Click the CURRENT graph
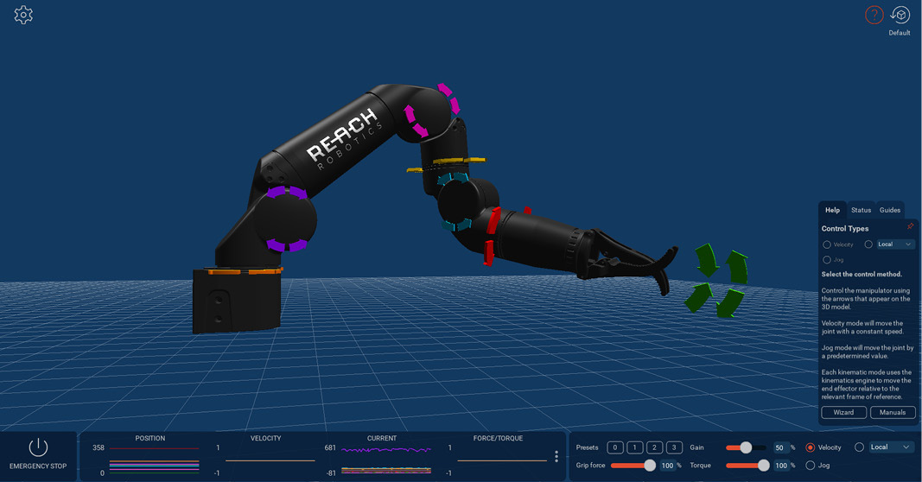The width and height of the screenshot is (922, 482). pos(386,460)
